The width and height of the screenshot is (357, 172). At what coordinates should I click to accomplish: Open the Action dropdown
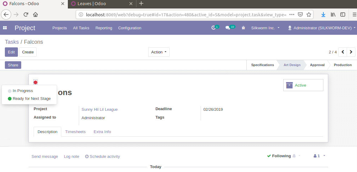[159, 52]
